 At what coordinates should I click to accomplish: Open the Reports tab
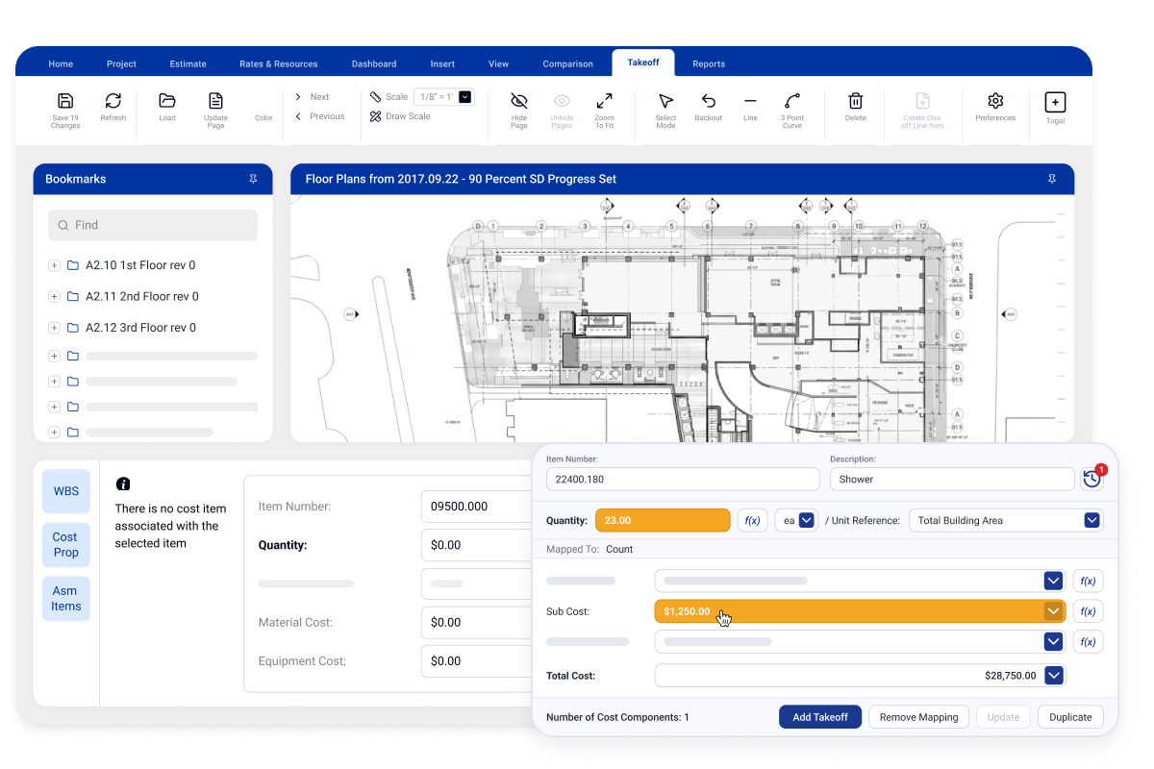[x=709, y=64]
